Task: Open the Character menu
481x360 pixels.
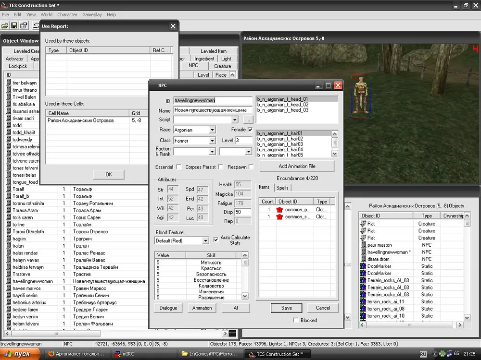Action: pos(67,15)
